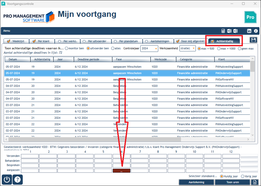
Task: Click the power icon at bottom left
Action: [x=7, y=180]
